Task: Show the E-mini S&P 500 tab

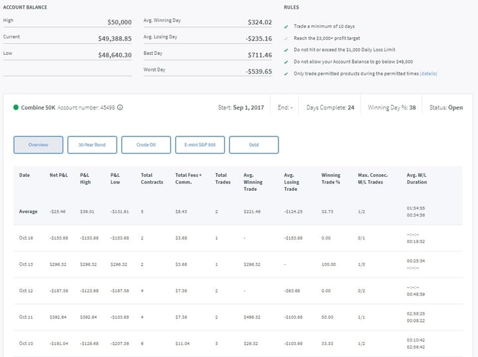Action: pos(200,144)
